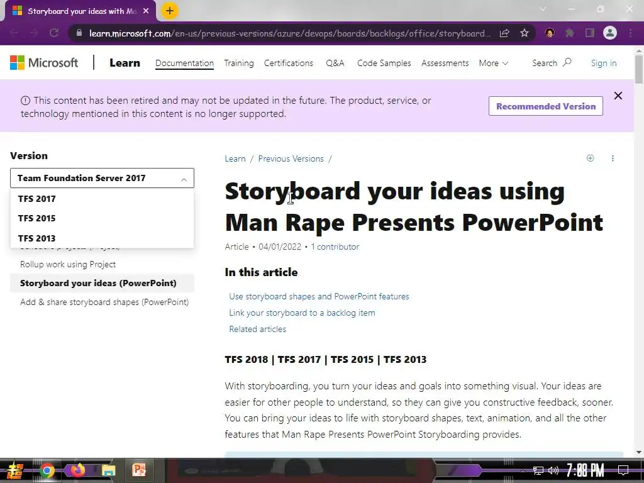Open the Q&A menu item
The width and height of the screenshot is (644, 483).
[x=335, y=63]
